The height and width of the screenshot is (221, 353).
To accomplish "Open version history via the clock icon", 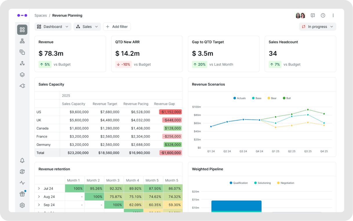I will click(x=323, y=15).
